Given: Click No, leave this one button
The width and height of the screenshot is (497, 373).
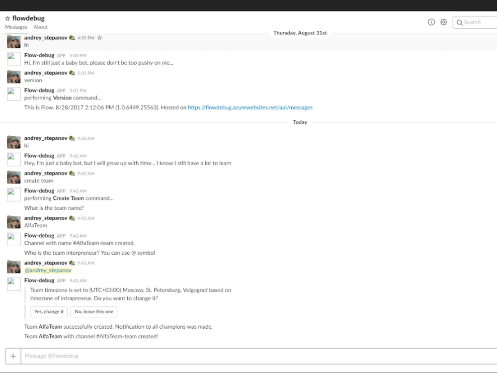Looking at the screenshot, I should click(x=94, y=311).
